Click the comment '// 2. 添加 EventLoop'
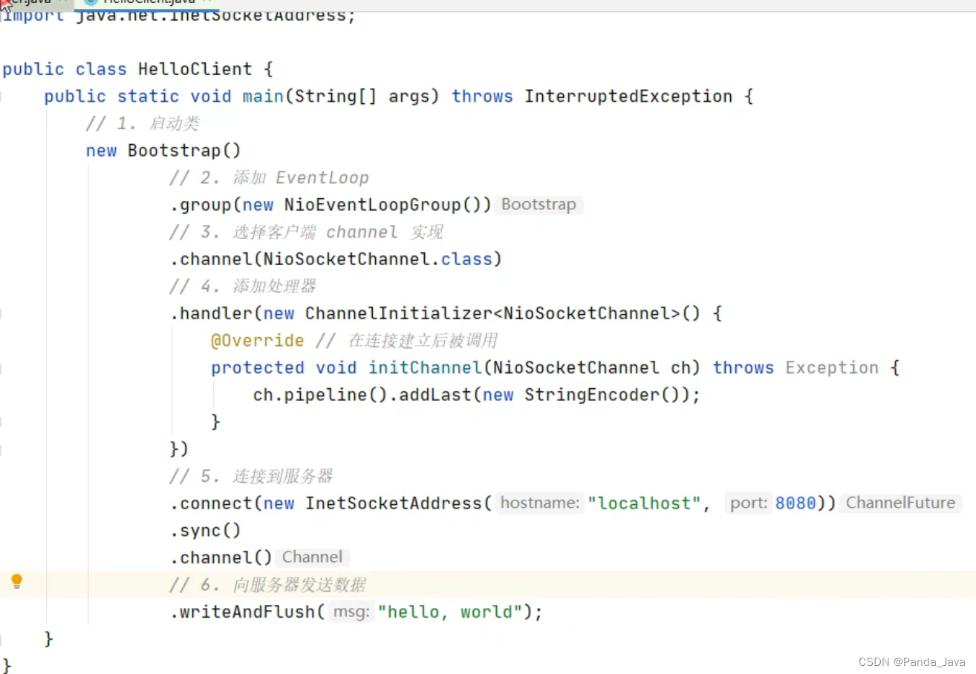The image size is (976, 674). tap(269, 177)
